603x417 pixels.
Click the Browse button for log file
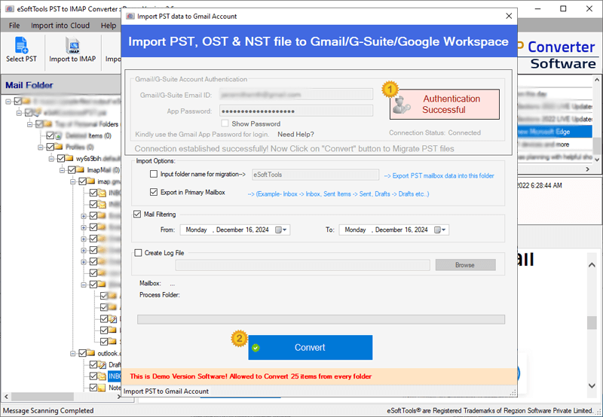tap(465, 265)
